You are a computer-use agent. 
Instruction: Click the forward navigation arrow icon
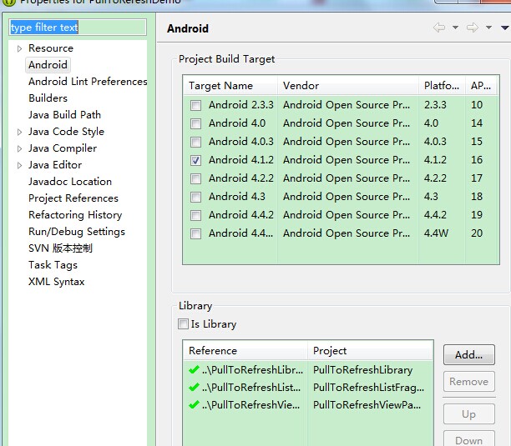pyautogui.click(x=473, y=28)
